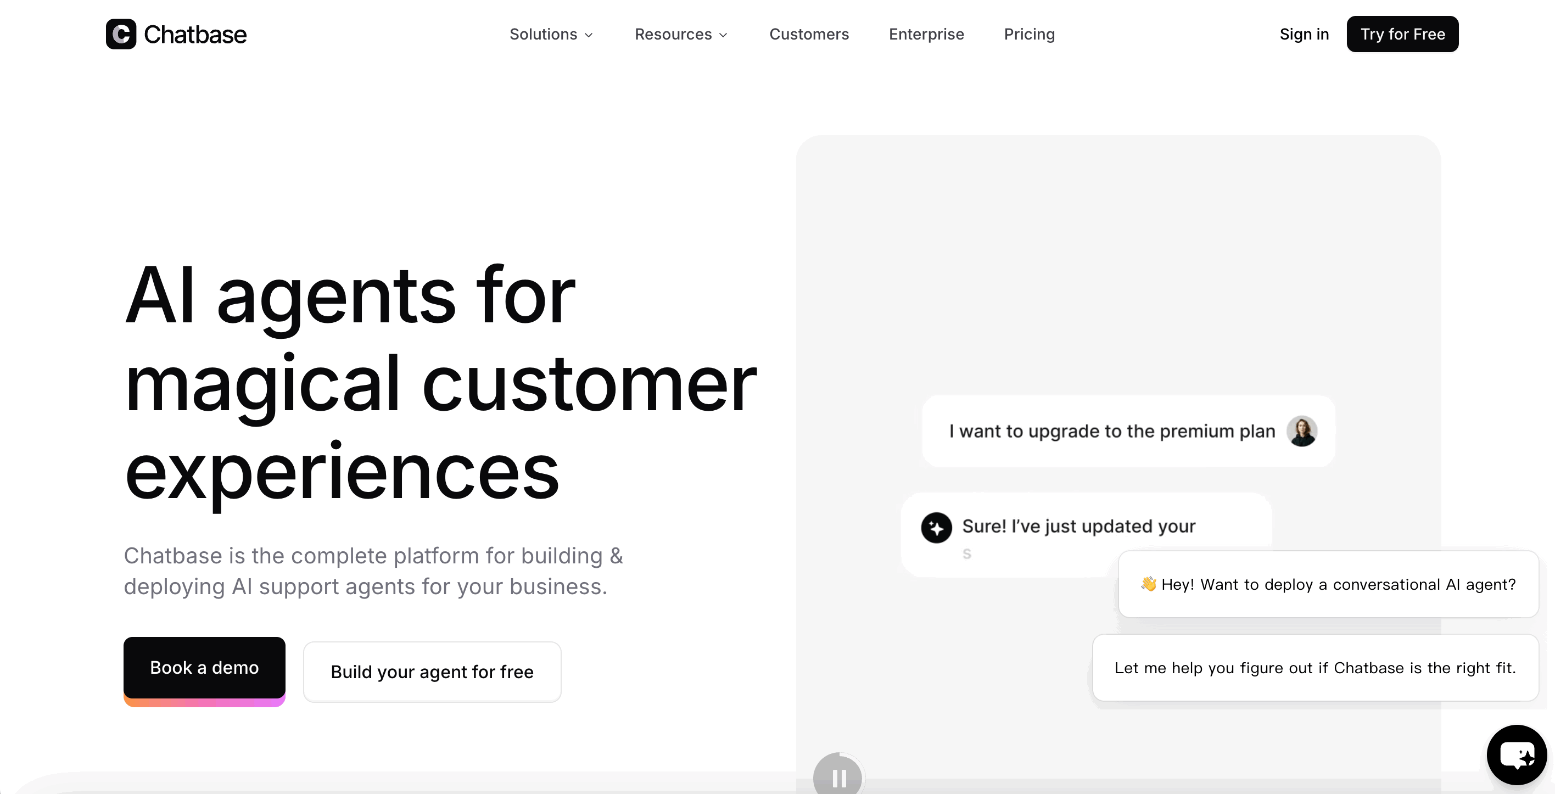Click the Chatbase logo icon
This screenshot has height=794, width=1555.
pos(121,34)
